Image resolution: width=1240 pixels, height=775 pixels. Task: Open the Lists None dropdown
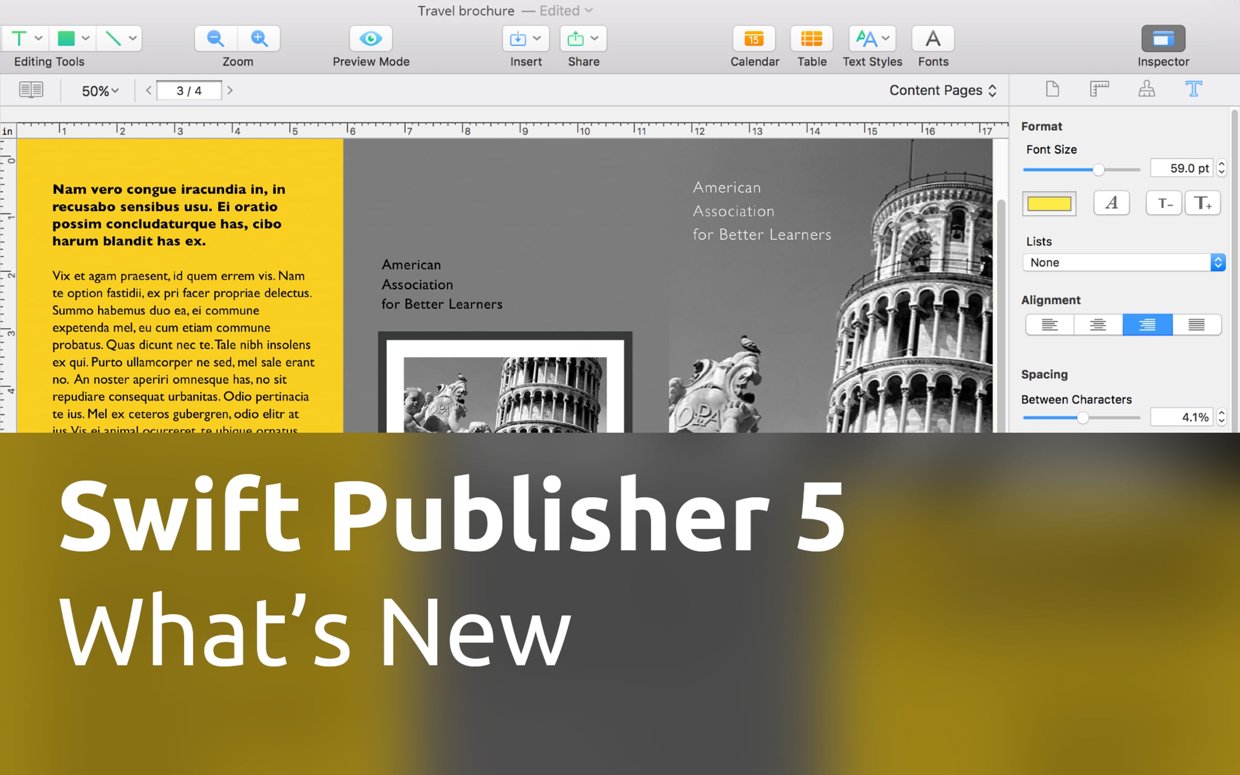1124,262
